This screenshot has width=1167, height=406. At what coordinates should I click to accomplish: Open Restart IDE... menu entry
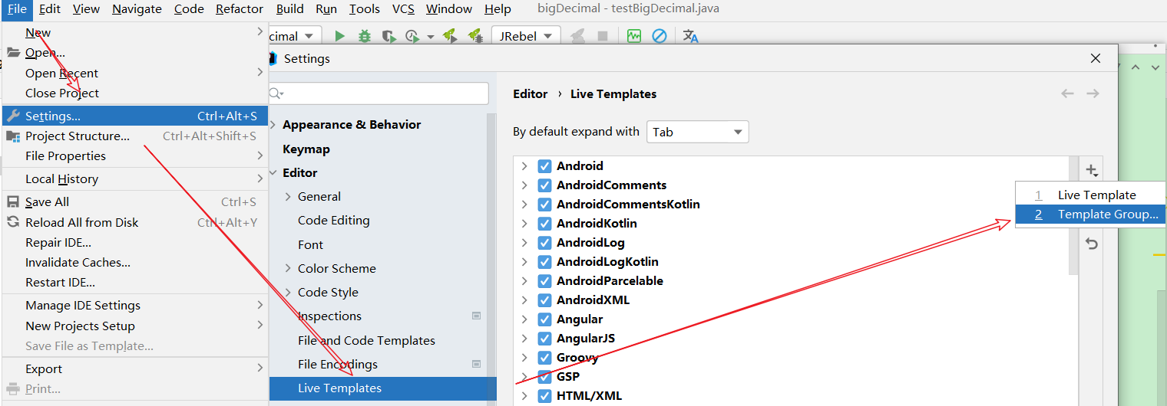tap(134, 282)
